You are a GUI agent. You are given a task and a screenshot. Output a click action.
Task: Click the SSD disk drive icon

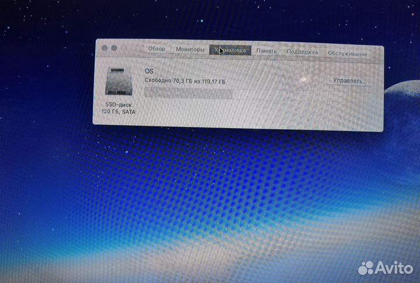118,82
